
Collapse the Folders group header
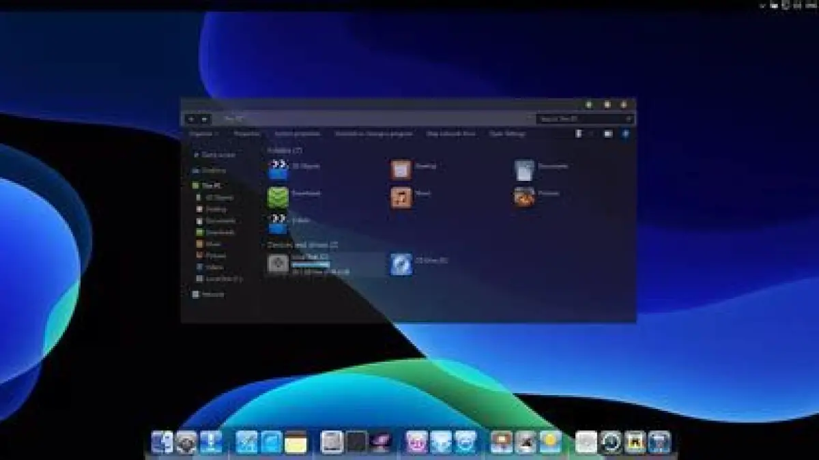coord(285,150)
